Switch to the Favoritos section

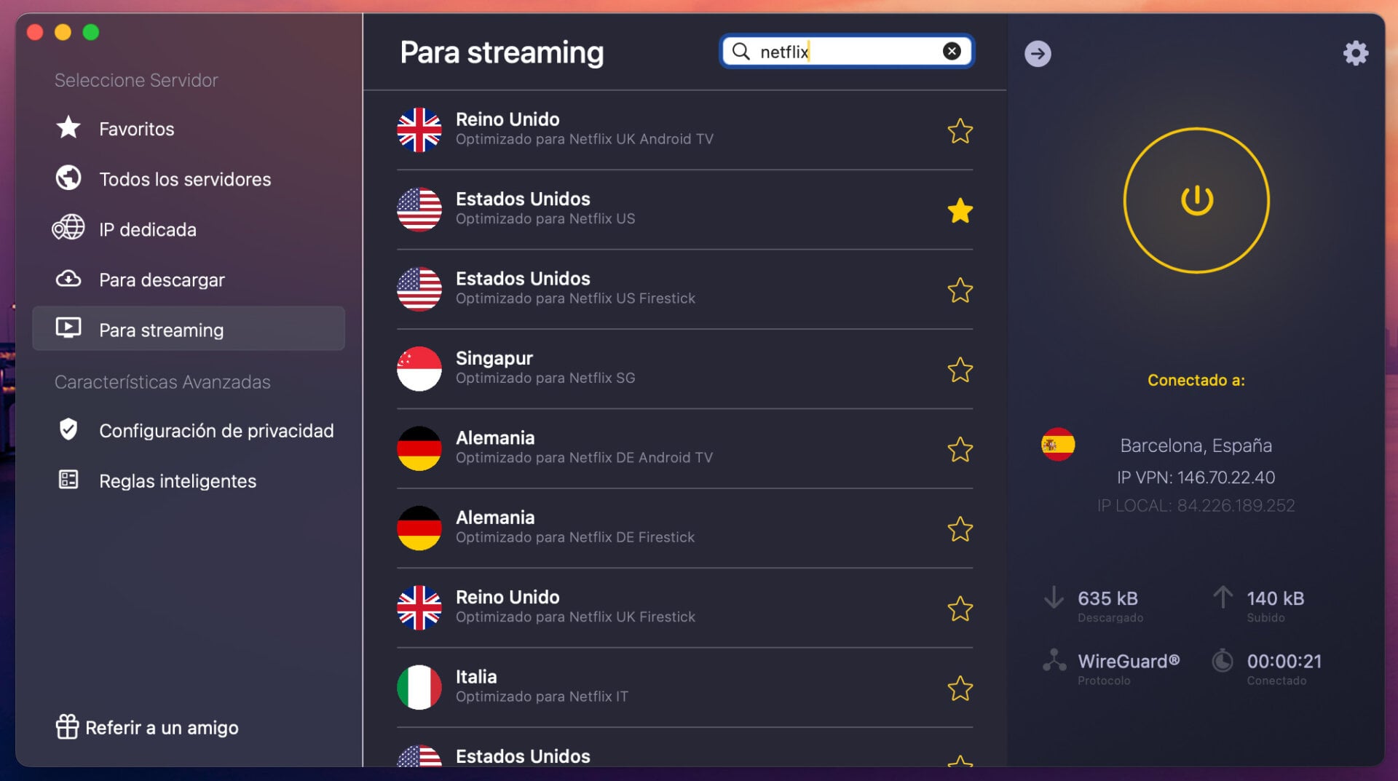click(x=136, y=128)
